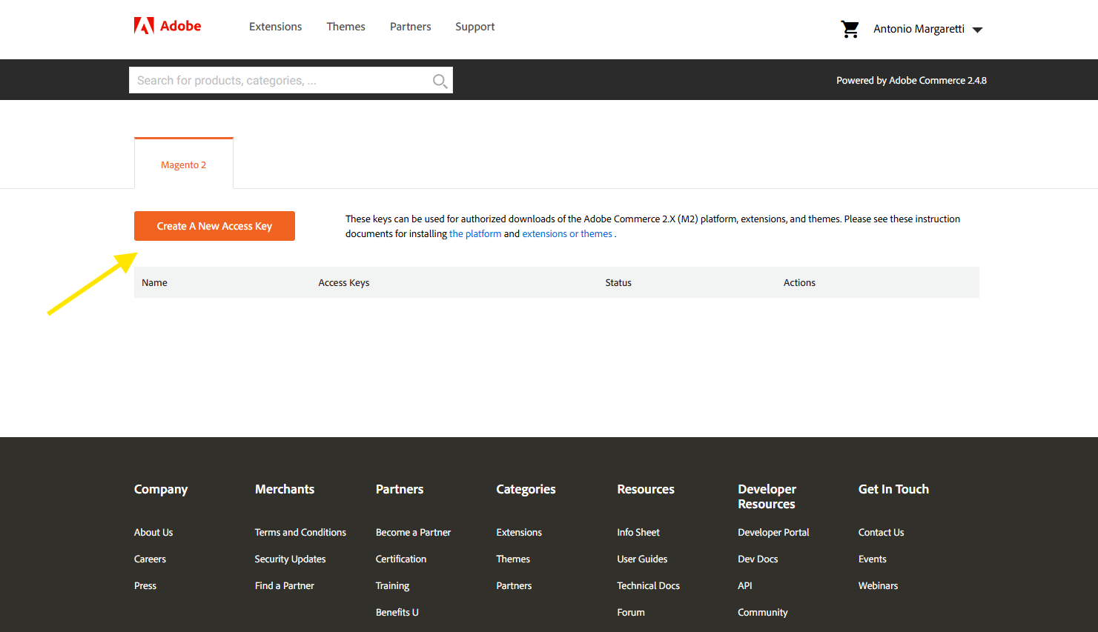The height and width of the screenshot is (632, 1098).
Task: Open Developer Portal footer link
Action: coord(773,532)
